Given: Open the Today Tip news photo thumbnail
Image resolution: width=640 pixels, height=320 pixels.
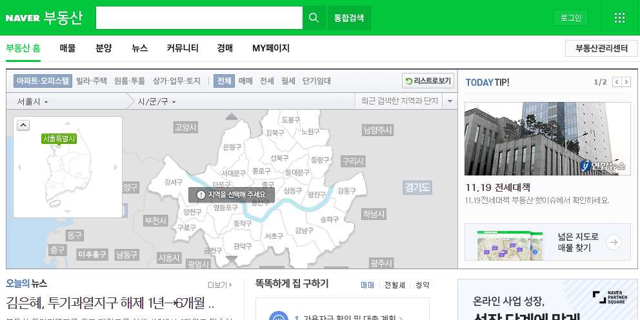Looking at the screenshot, I should (x=547, y=139).
